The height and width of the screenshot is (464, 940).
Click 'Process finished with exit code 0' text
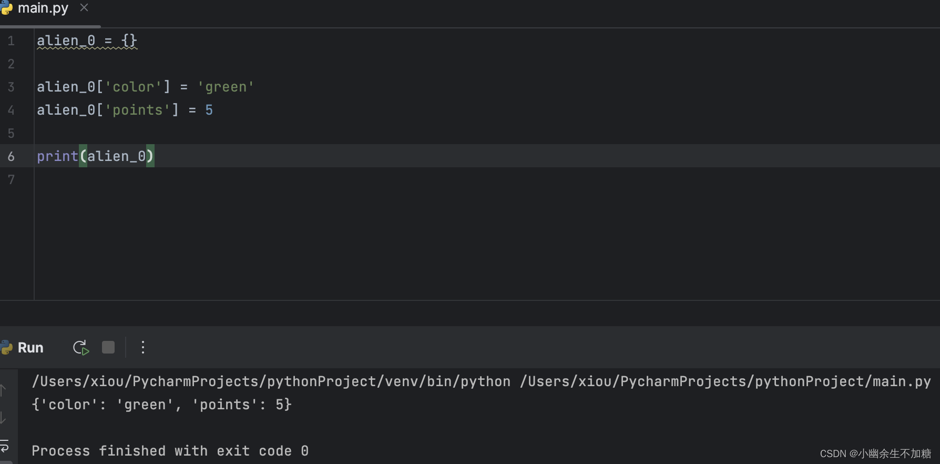pos(170,451)
